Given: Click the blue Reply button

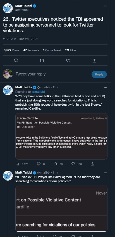Looking at the screenshot, I should tap(99, 74).
